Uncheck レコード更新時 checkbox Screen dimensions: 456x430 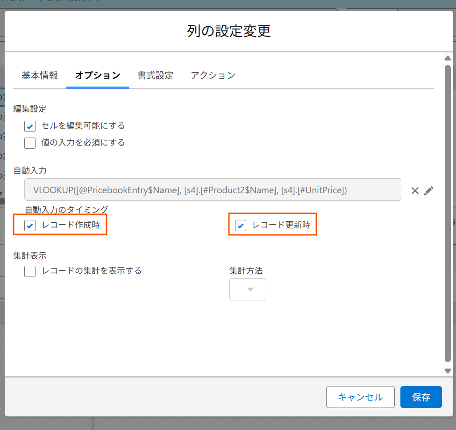click(241, 225)
